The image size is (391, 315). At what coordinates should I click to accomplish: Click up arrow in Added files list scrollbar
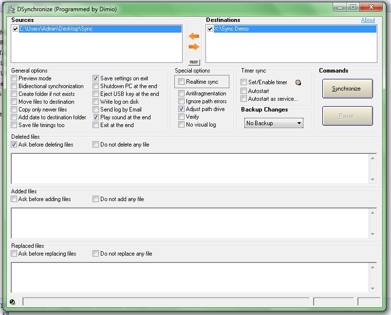click(x=372, y=213)
